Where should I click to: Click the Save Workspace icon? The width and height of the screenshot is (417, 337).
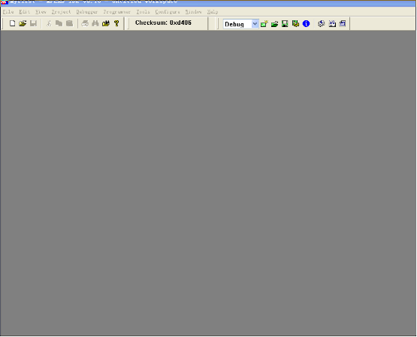(285, 24)
